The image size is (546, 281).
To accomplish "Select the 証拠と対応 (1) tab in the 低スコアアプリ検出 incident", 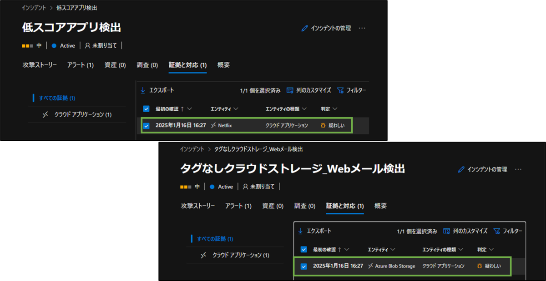I will pyautogui.click(x=188, y=65).
